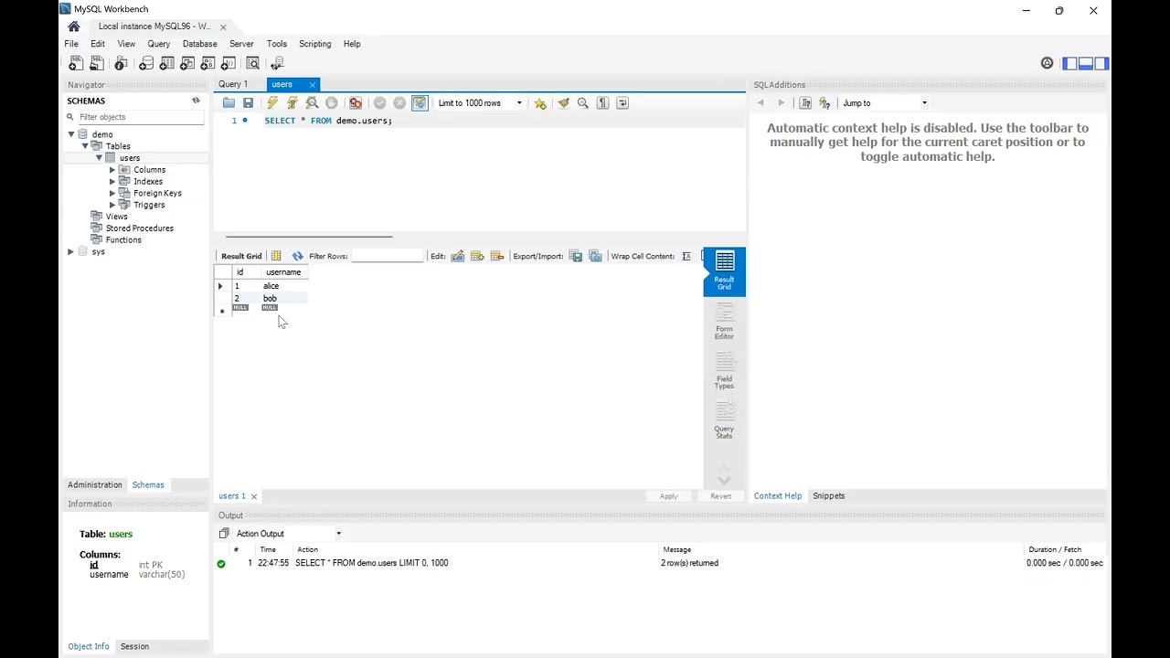Expand the Columns node under users
1170x658 pixels.
click(x=112, y=170)
